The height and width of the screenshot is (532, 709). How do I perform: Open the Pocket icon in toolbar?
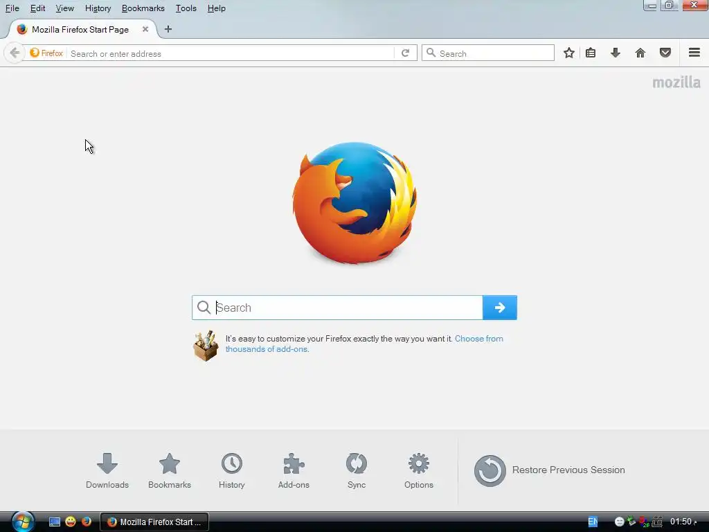click(665, 53)
